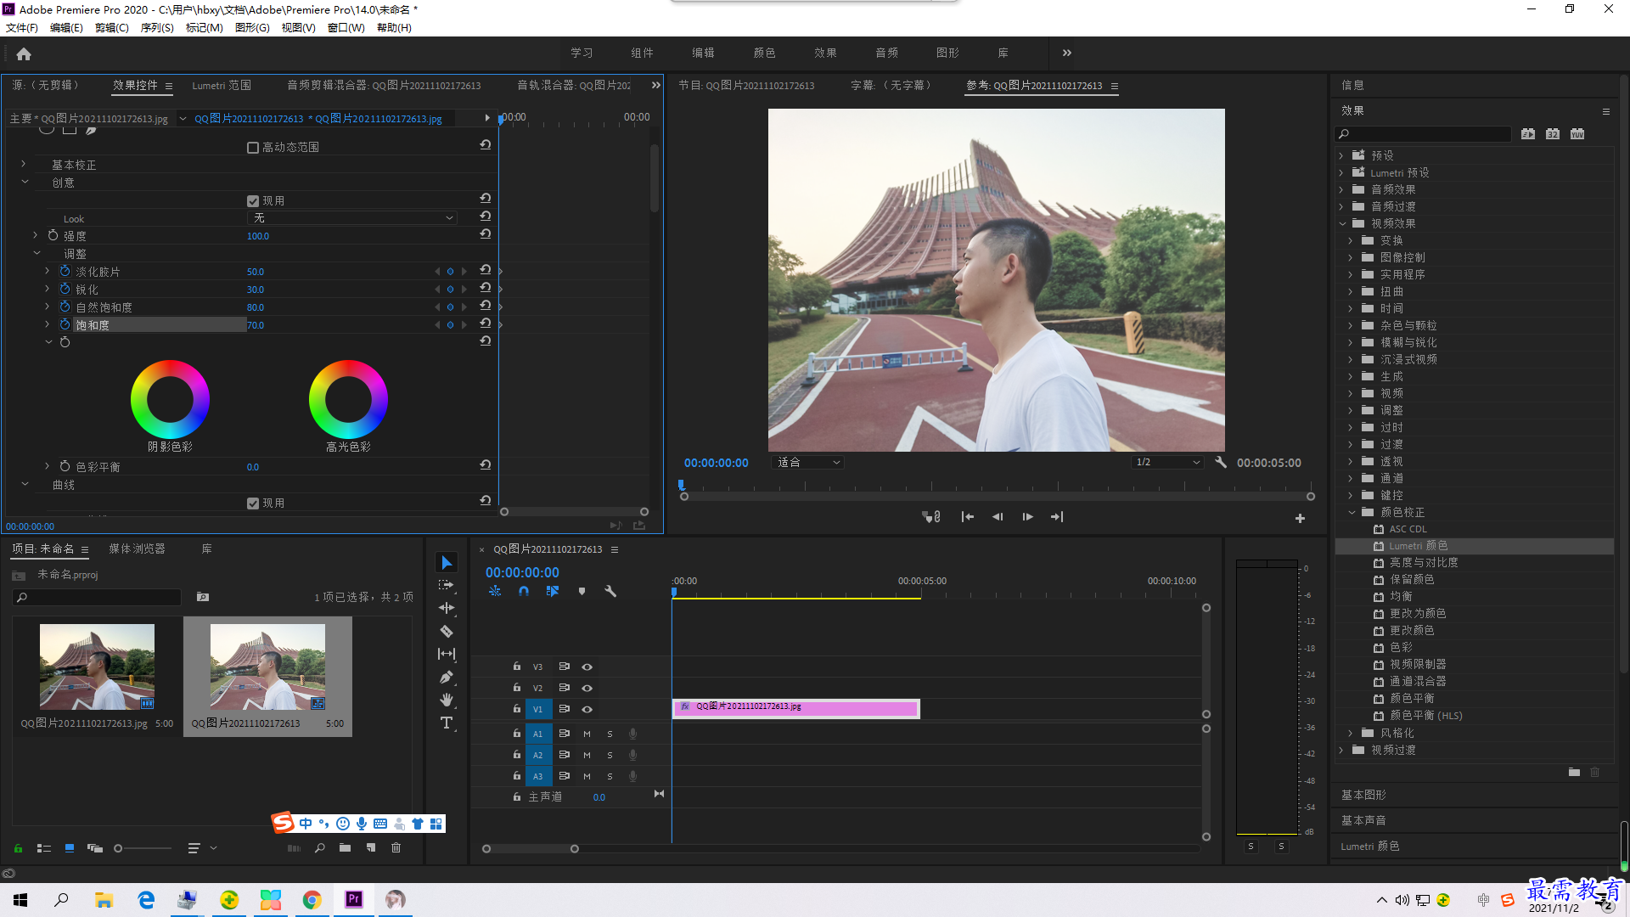Toggle Creative section Active checkbox
Viewport: 1630px width, 917px height.
click(253, 201)
